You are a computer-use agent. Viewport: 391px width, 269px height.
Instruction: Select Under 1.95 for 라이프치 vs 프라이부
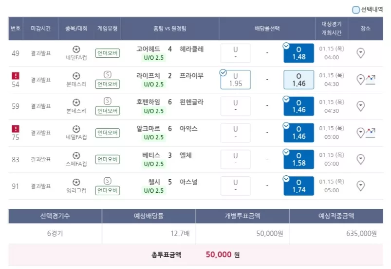pyautogui.click(x=235, y=80)
